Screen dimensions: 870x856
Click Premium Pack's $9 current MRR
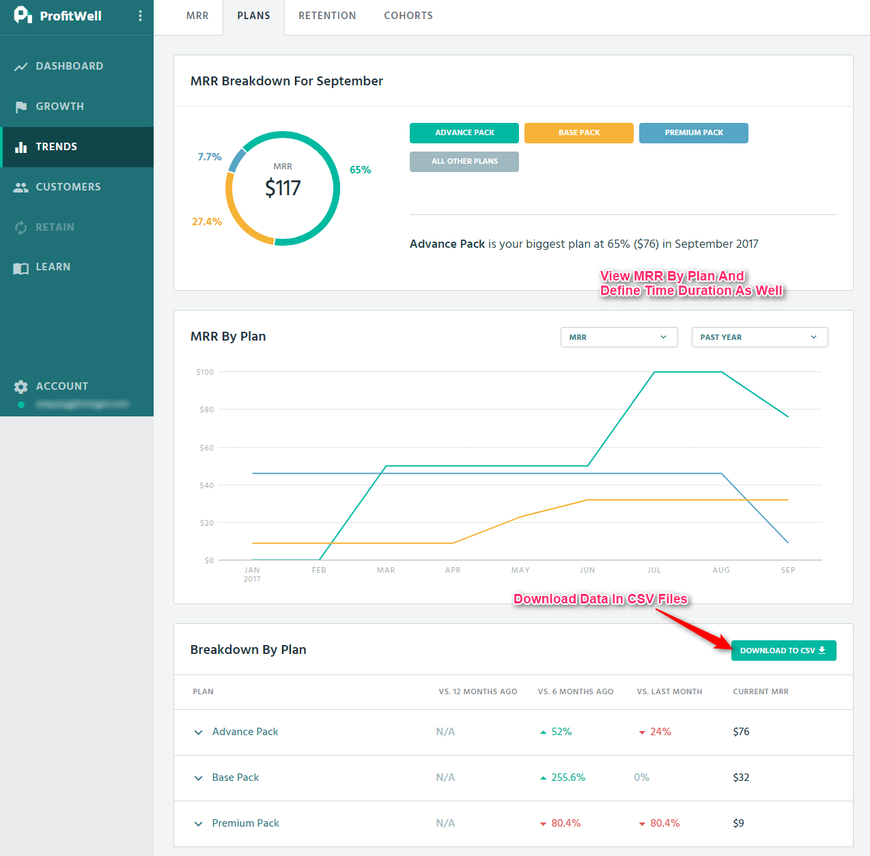coord(738,823)
